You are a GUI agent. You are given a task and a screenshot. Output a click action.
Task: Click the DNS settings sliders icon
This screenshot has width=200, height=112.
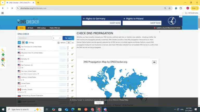(x=19, y=43)
